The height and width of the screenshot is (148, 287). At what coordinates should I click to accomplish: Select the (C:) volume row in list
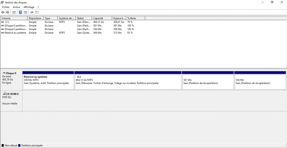tap(7, 22)
